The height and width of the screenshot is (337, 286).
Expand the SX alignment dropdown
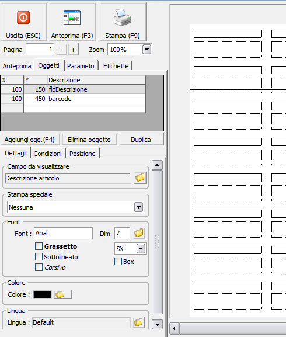pyautogui.click(x=141, y=249)
